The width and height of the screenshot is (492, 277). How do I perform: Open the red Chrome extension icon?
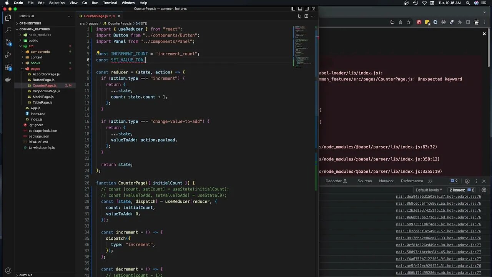[419, 22]
